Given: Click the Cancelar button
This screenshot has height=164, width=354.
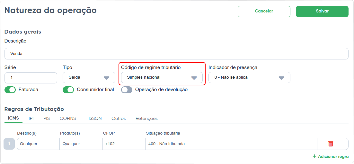Looking at the screenshot, I should click(x=264, y=11).
